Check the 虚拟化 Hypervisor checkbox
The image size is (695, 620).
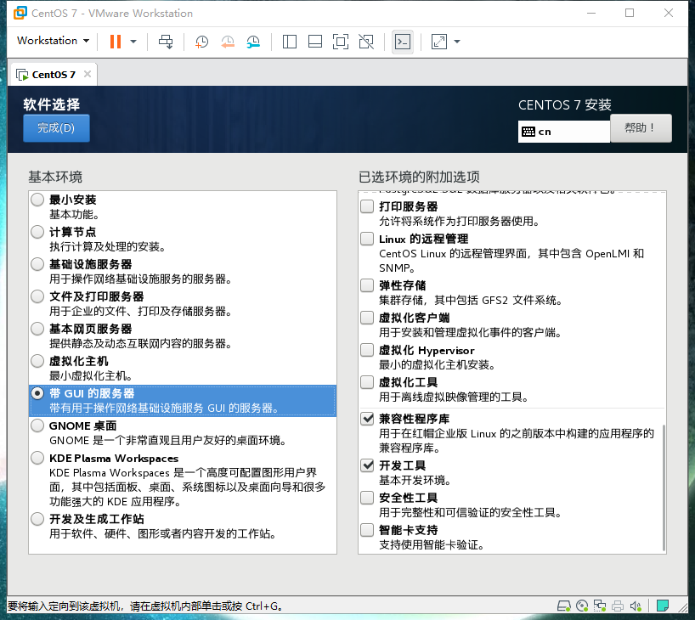coord(367,350)
